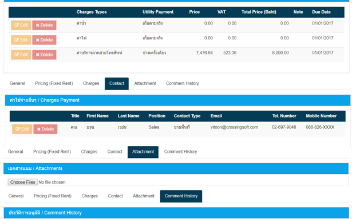This screenshot has height=219, width=352.
Task: Open Charges tab above Comment History section
Action: tap(89, 196)
